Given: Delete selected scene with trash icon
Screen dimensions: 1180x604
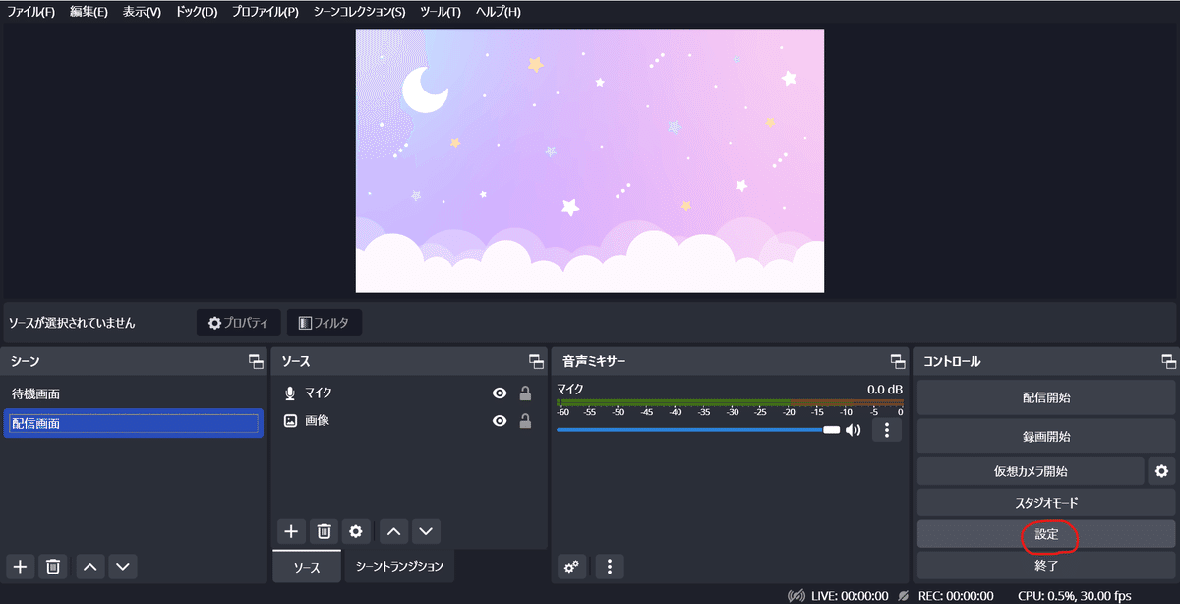Looking at the screenshot, I should click(54, 566).
